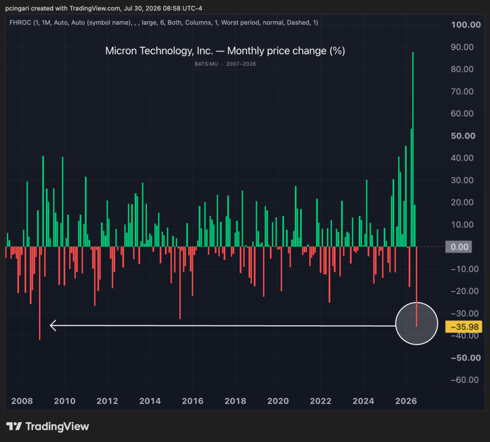Click the -30.00 y-axis value

[x=464, y=314]
